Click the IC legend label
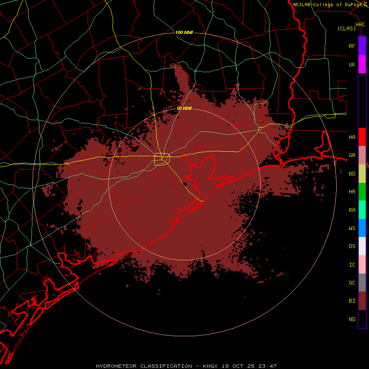This screenshot has width=369, height=369. (352, 265)
